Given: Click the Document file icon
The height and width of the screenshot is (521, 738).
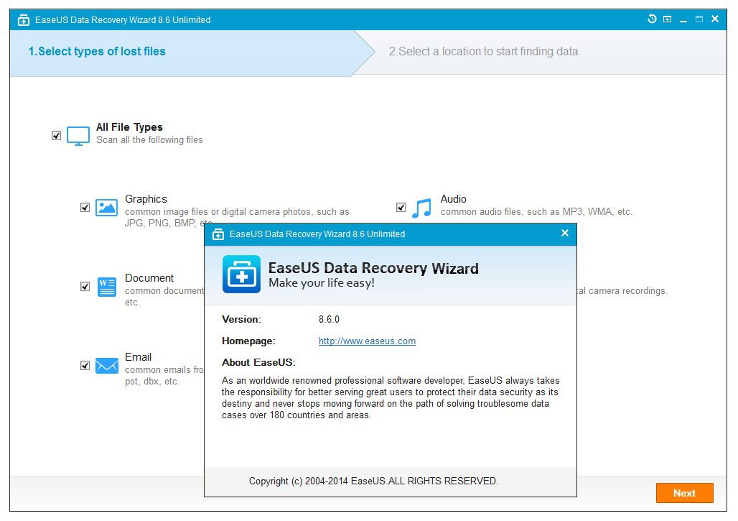Looking at the screenshot, I should tap(107, 287).
